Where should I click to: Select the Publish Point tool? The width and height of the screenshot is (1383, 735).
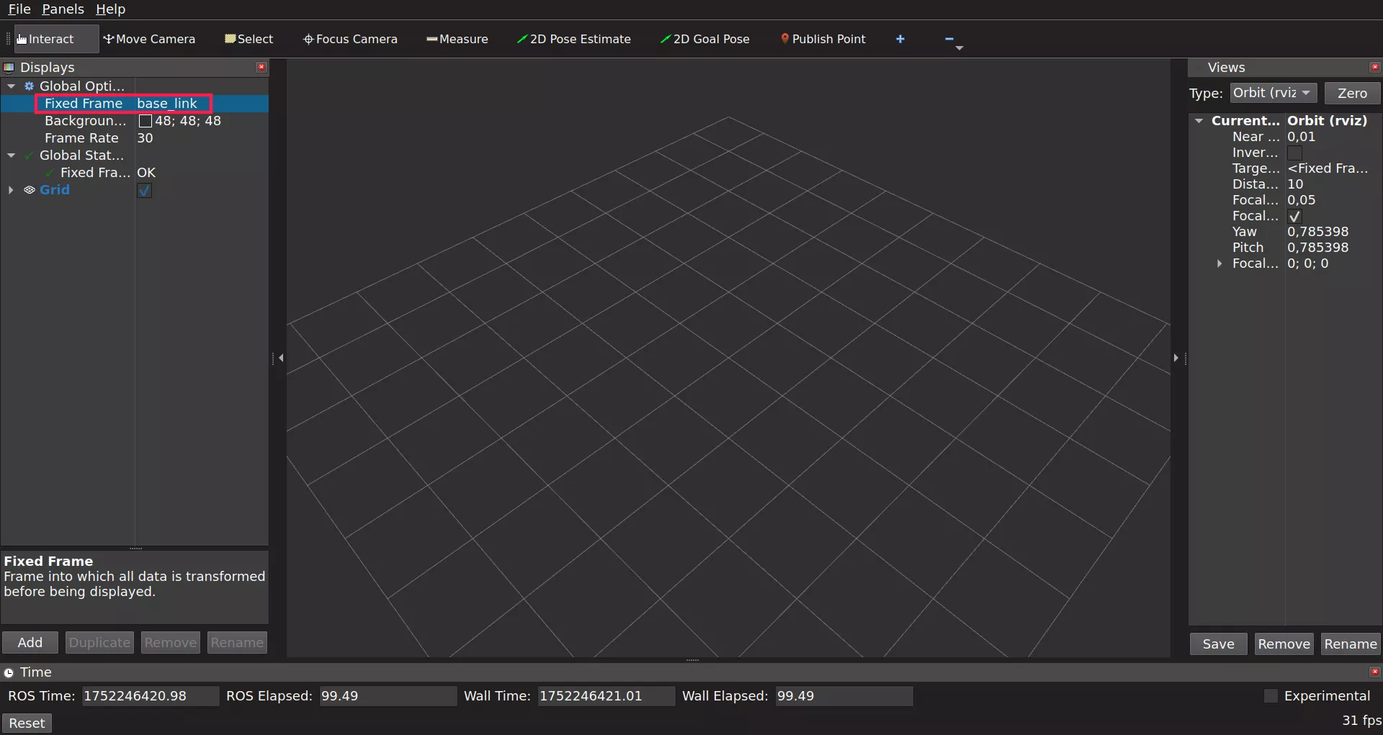coord(823,39)
